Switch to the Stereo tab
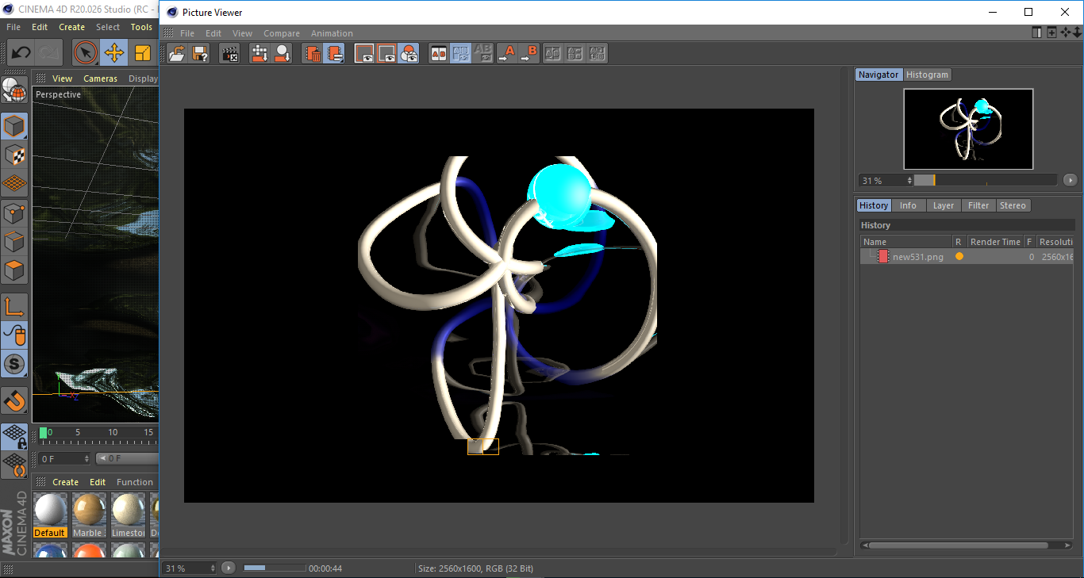Viewport: 1084px width, 578px height. click(x=1013, y=205)
